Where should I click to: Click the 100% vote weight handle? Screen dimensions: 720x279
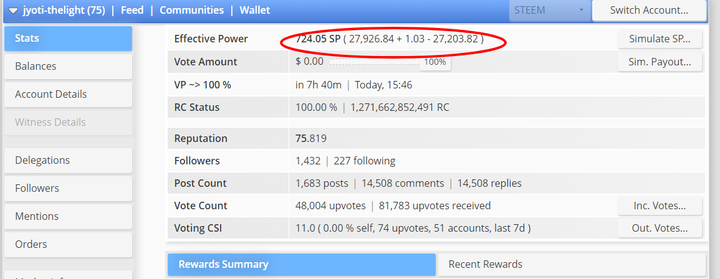click(x=434, y=62)
